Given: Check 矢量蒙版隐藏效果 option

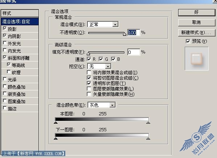Looking at the screenshot, I should click(x=89, y=94).
